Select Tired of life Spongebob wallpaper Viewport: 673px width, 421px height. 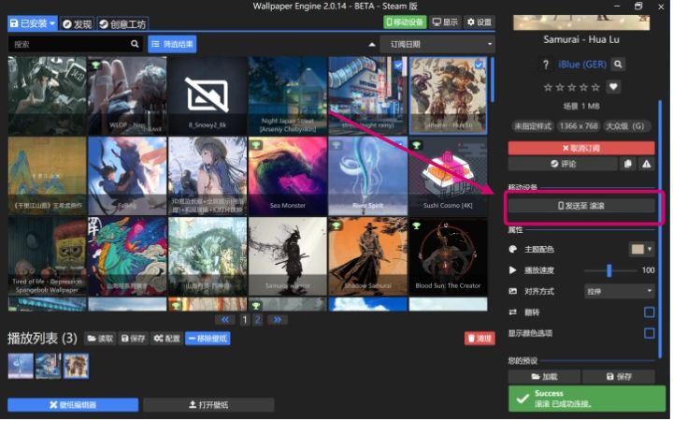pyautogui.click(x=48, y=256)
